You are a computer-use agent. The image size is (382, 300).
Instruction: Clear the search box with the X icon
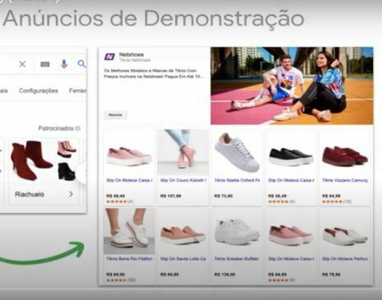[22, 64]
